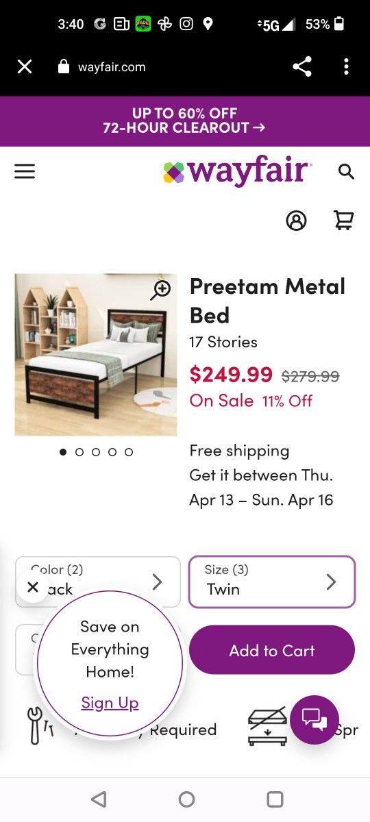The height and width of the screenshot is (822, 370).
Task: Select the second image carousel dot
Action: [79, 452]
